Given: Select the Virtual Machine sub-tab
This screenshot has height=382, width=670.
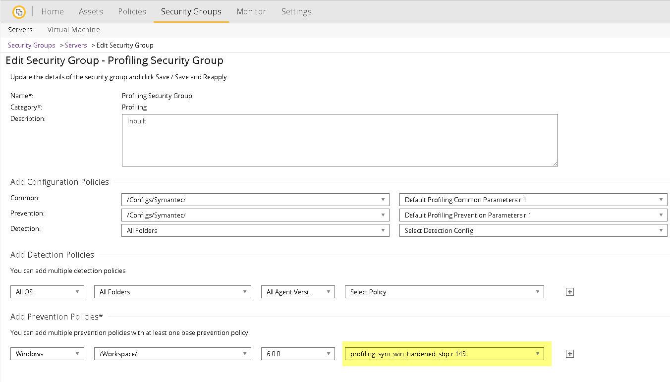Looking at the screenshot, I should pos(73,30).
